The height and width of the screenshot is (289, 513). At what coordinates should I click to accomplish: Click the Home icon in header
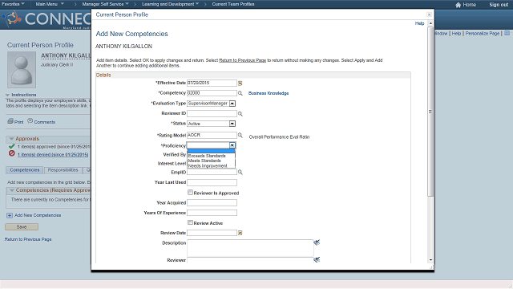(x=458, y=5)
